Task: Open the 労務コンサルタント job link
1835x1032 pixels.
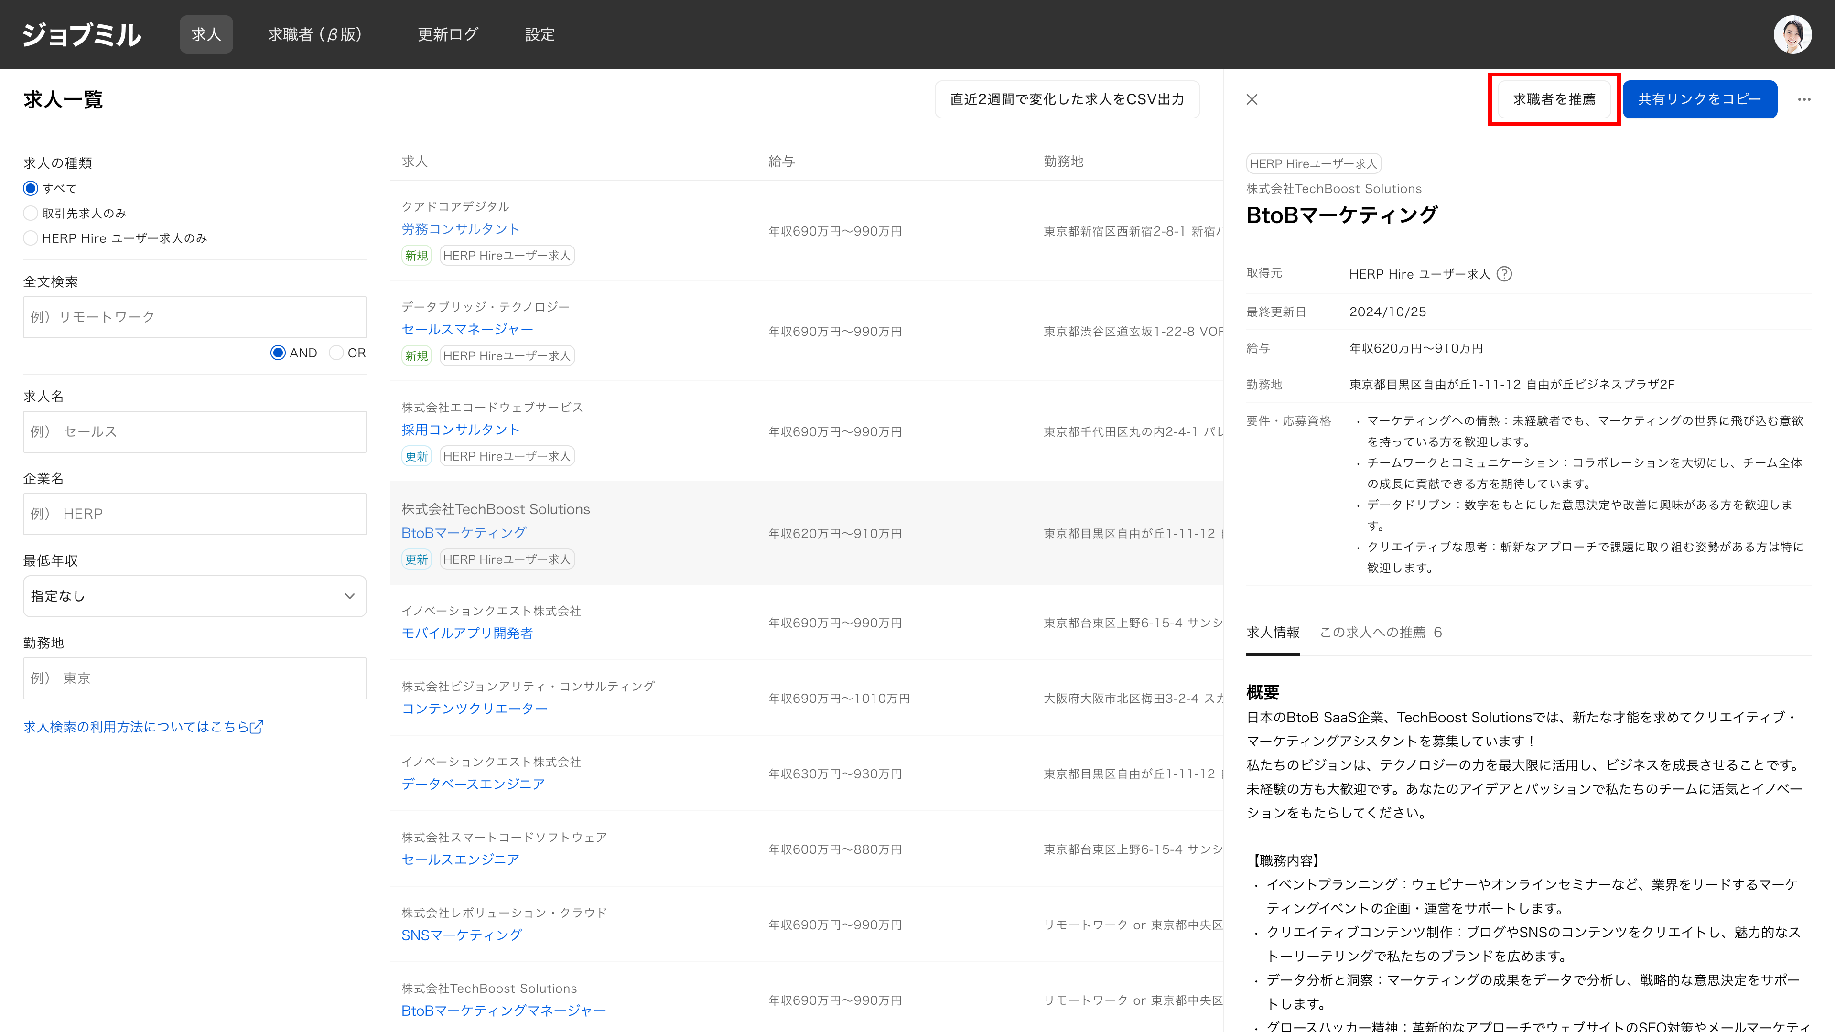Action: click(460, 229)
